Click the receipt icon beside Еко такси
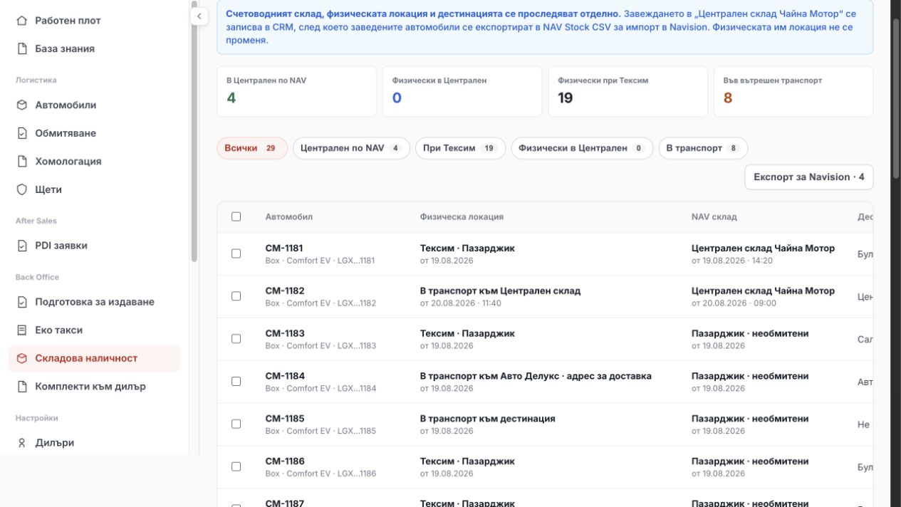Screen dimensions: 901x507 pos(22,330)
